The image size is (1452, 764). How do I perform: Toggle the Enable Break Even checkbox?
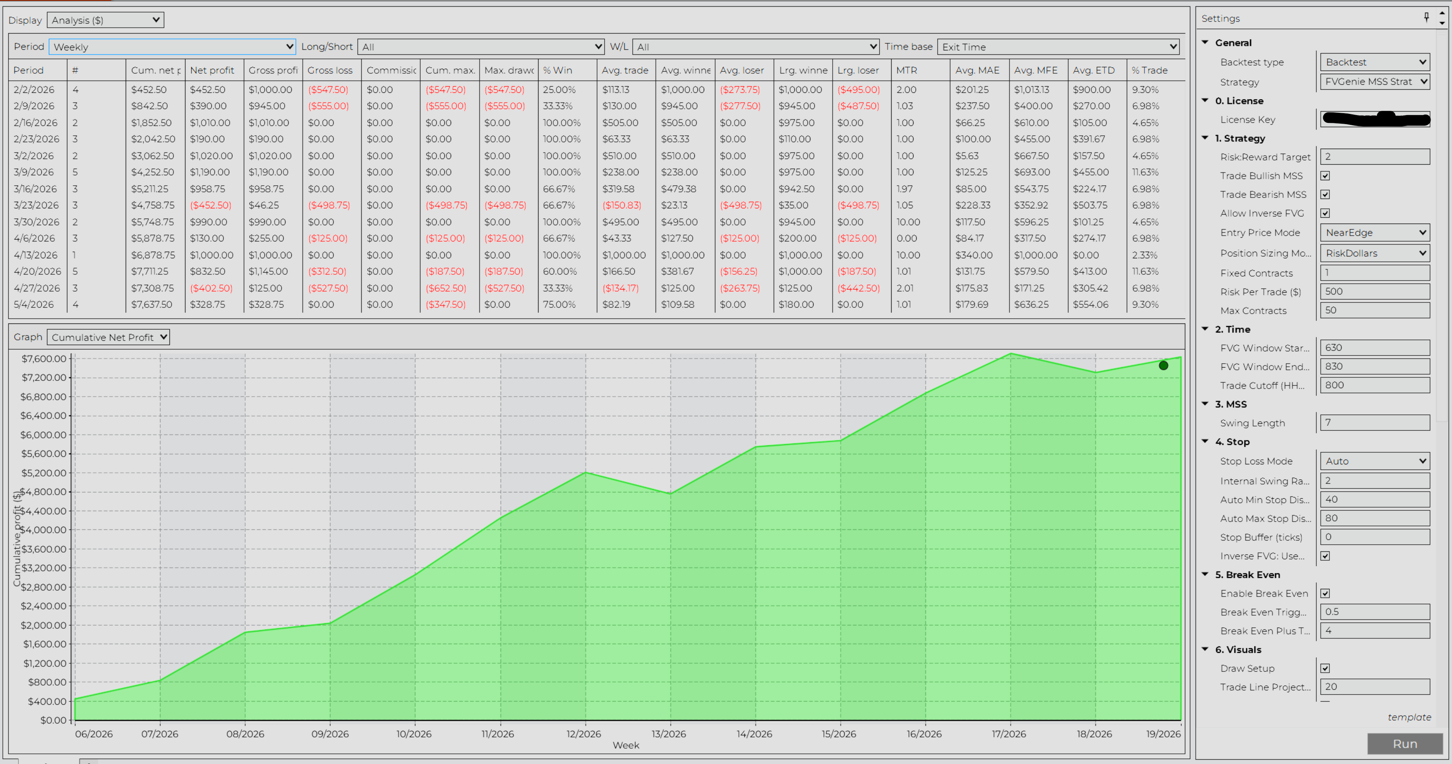1325,593
